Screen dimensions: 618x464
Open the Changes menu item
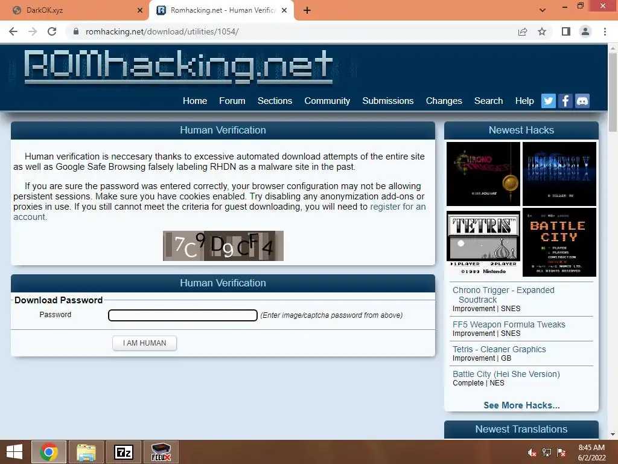click(x=444, y=101)
